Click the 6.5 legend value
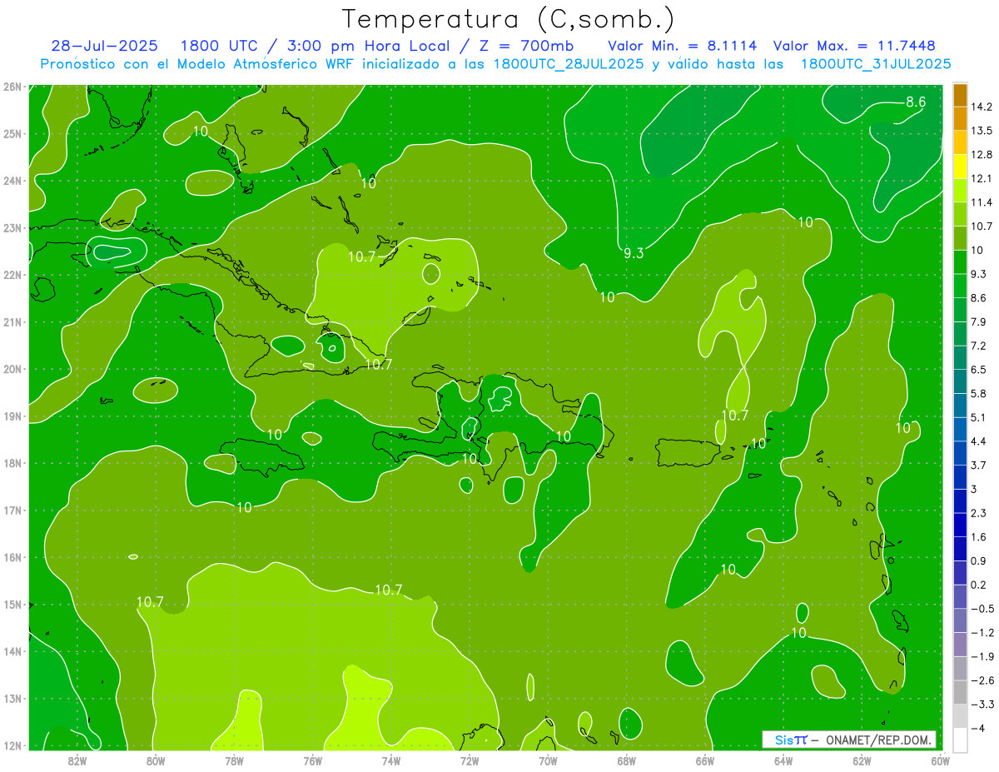Image resolution: width=999 pixels, height=772 pixels. [x=978, y=369]
